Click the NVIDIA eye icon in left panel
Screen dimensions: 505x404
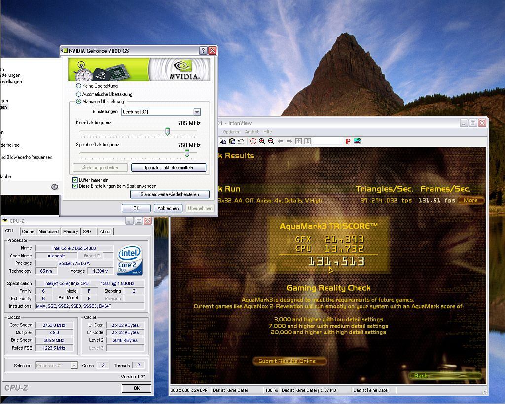click(x=55, y=187)
